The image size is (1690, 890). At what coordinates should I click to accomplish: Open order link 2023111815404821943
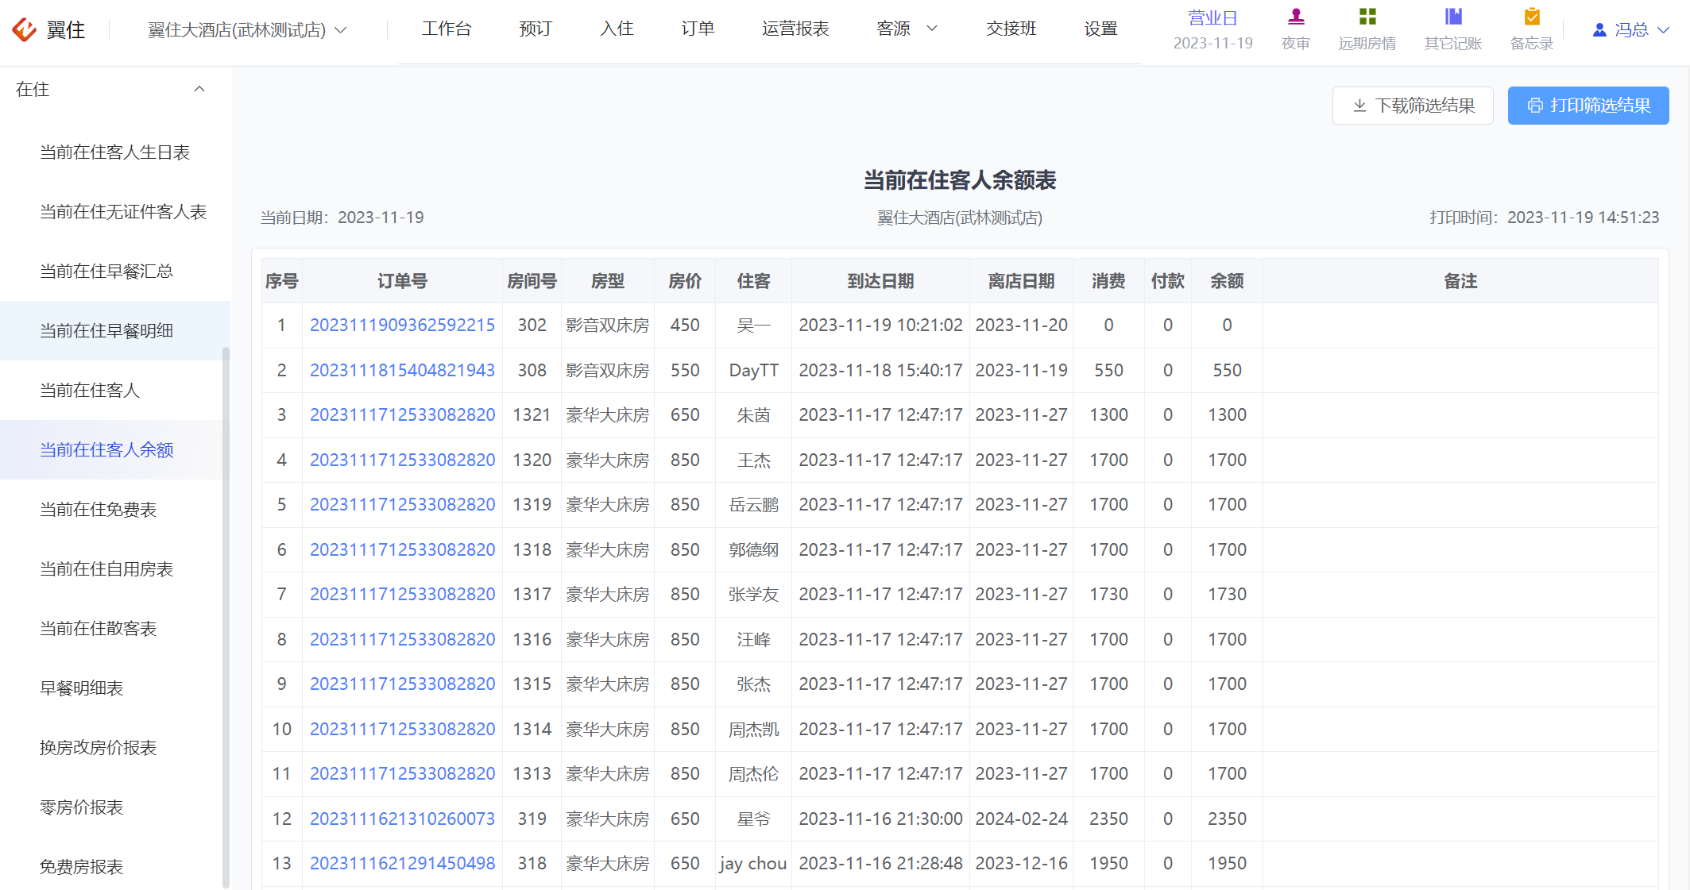click(402, 371)
